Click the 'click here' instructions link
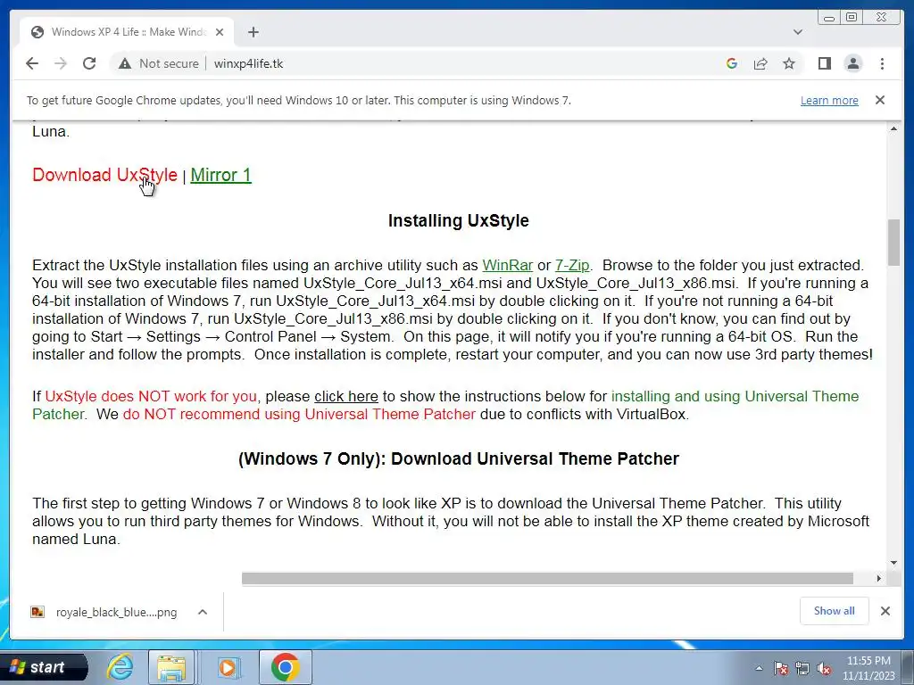914x685 pixels. click(x=346, y=396)
